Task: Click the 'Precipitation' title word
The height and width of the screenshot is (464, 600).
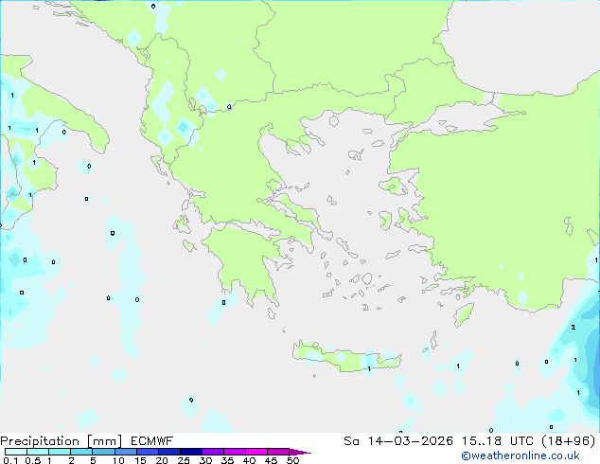Action: click(40, 441)
